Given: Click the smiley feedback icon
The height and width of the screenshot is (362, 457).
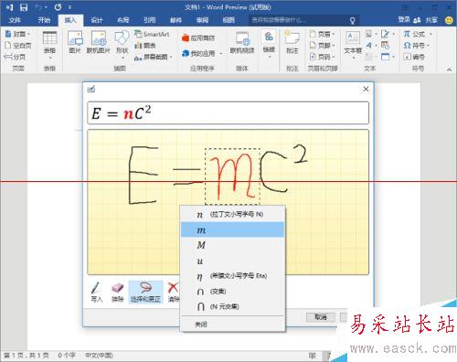Looking at the screenshot, I should [x=449, y=20].
